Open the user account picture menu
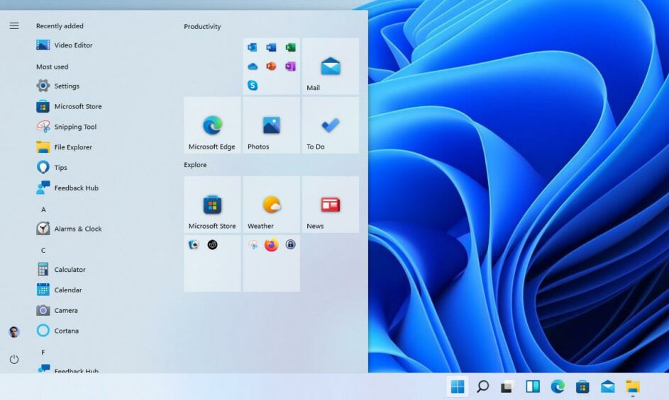This screenshot has height=400, width=669. coord(14,332)
